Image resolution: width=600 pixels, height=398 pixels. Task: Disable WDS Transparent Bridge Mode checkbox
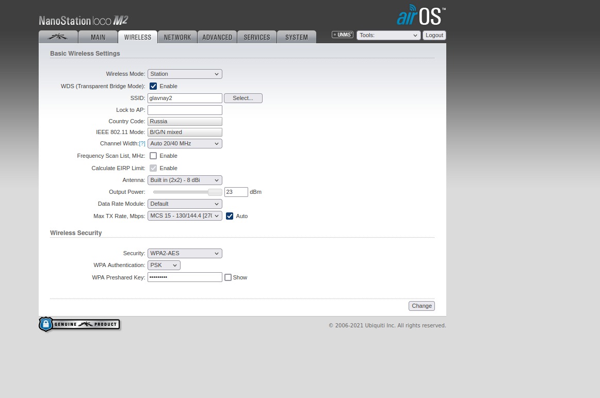tap(153, 86)
